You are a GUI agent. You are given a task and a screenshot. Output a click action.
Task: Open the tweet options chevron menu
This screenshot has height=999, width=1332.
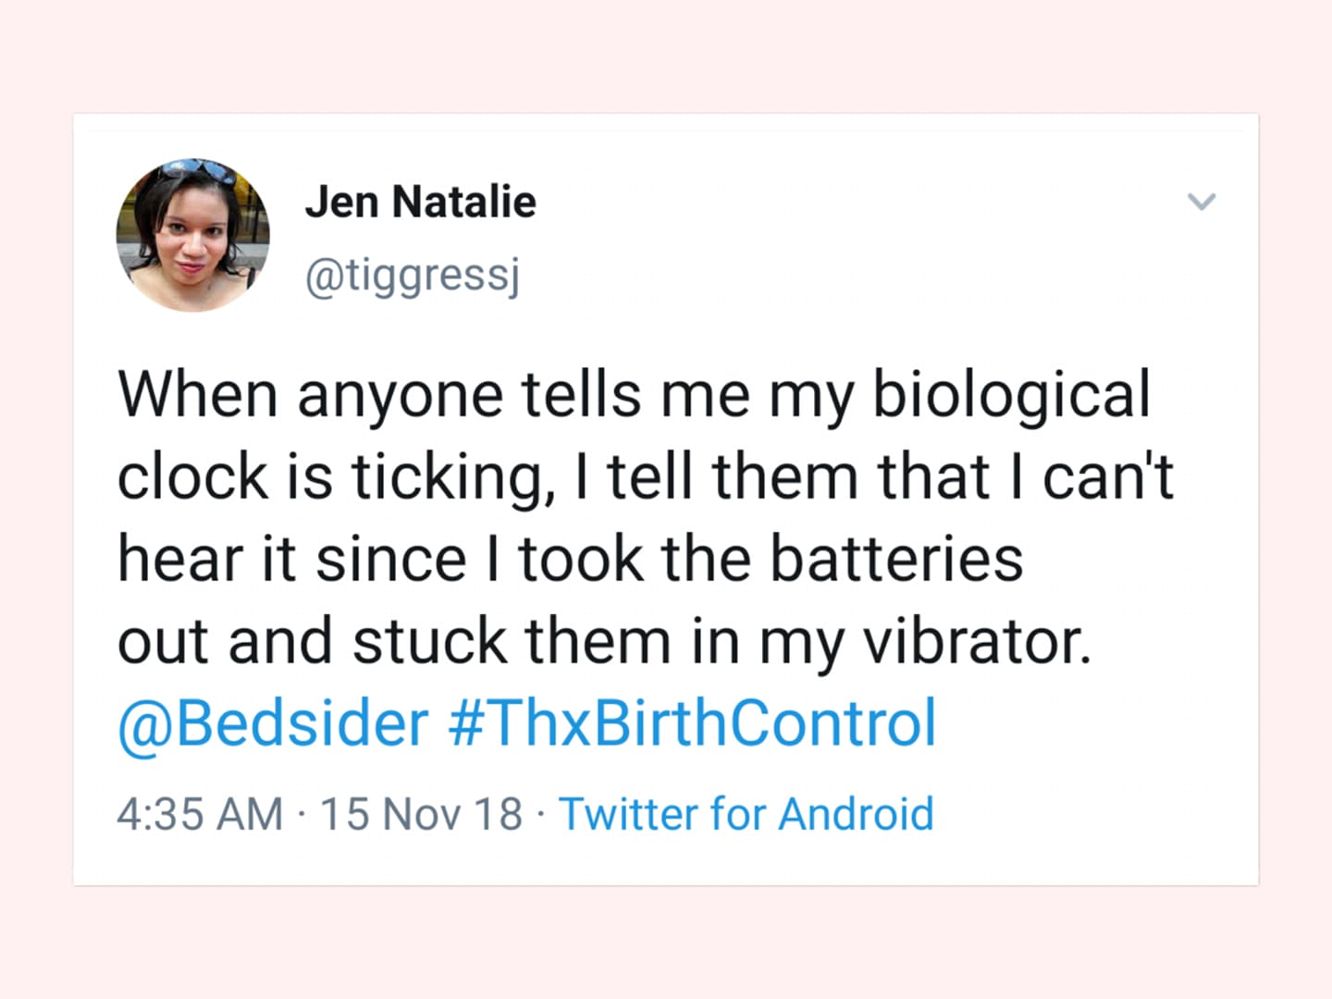pyautogui.click(x=1201, y=202)
